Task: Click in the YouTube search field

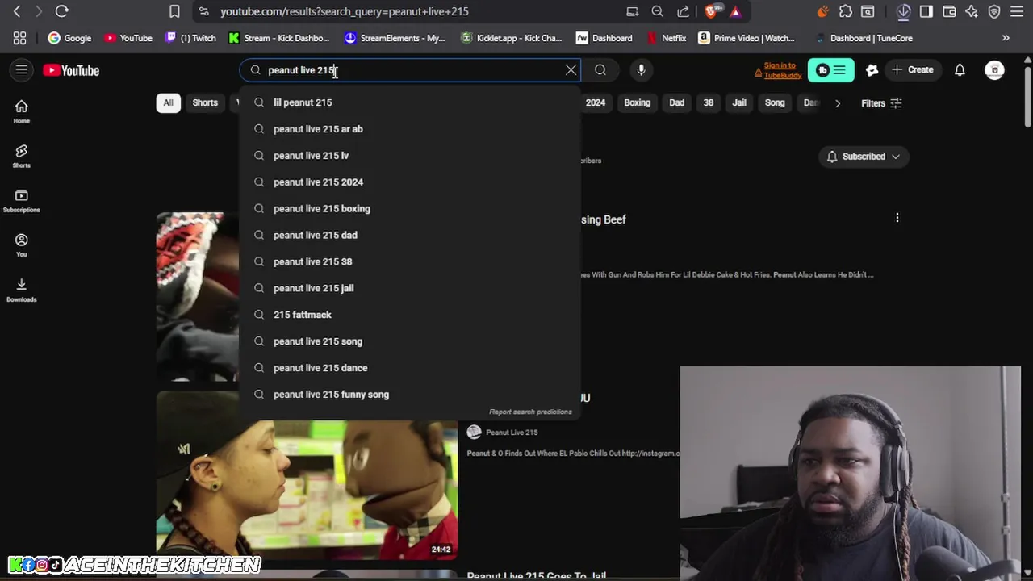Action: pos(412,70)
